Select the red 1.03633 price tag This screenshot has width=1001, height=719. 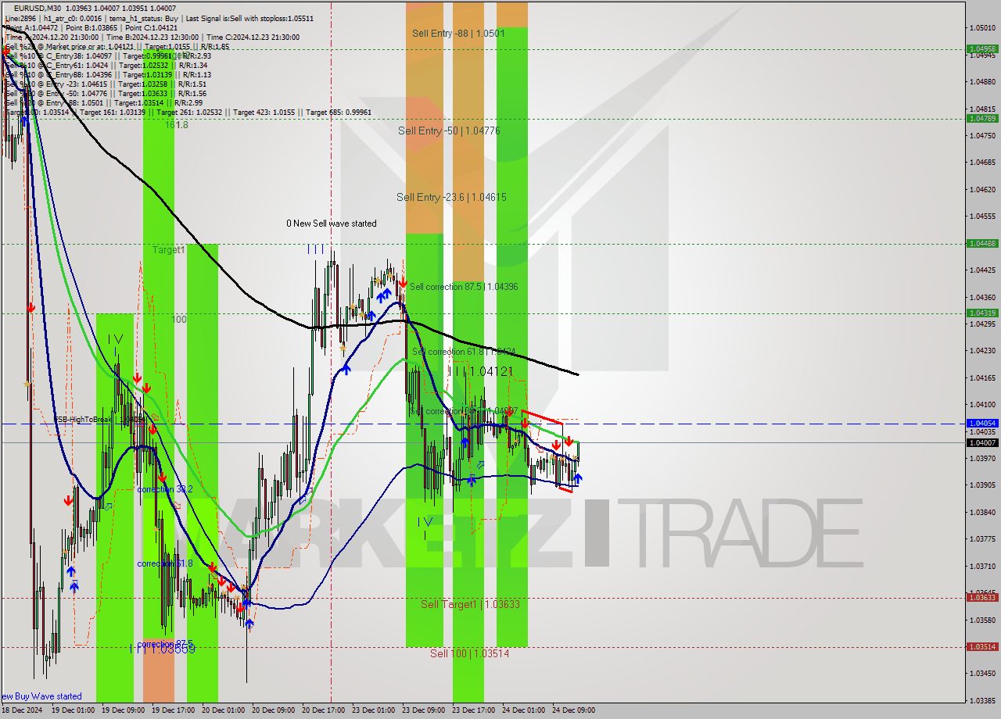pyautogui.click(x=982, y=597)
